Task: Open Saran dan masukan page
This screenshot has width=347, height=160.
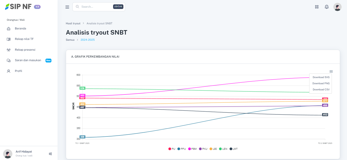Action: pos(28,60)
